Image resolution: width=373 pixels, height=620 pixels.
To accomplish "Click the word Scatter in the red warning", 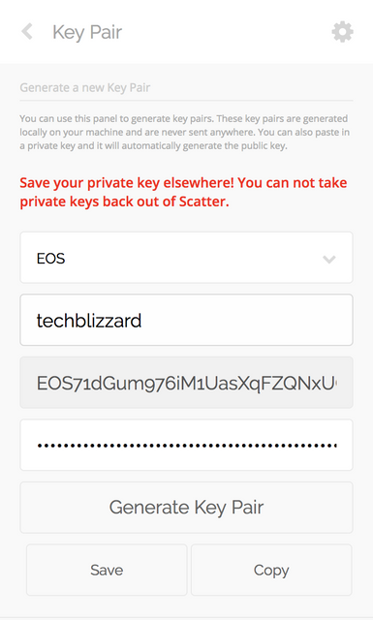I will click(x=202, y=201).
